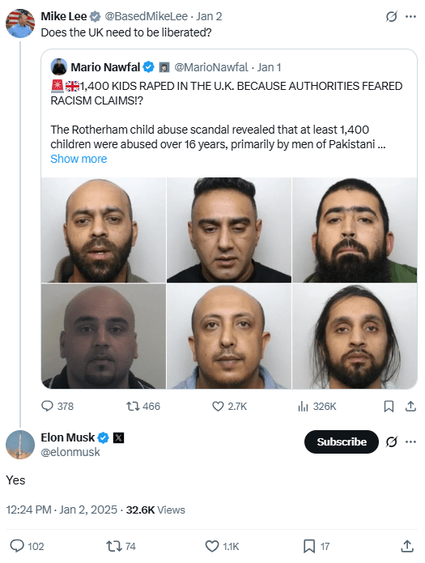Screen dimensions: 425x563
Task: Open more options menu on Elon Musk's tweet
Action: 410,441
